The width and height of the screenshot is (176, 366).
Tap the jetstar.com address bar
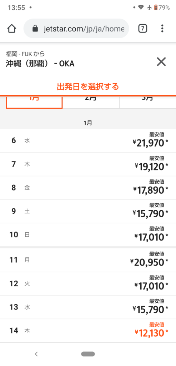pyautogui.click(x=76, y=29)
